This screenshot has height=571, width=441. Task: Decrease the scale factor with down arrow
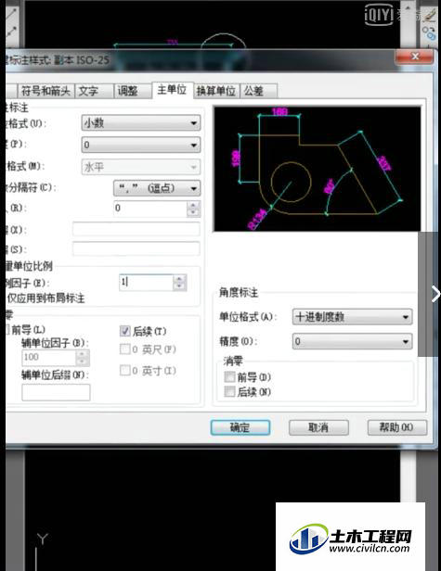pyautogui.click(x=179, y=286)
